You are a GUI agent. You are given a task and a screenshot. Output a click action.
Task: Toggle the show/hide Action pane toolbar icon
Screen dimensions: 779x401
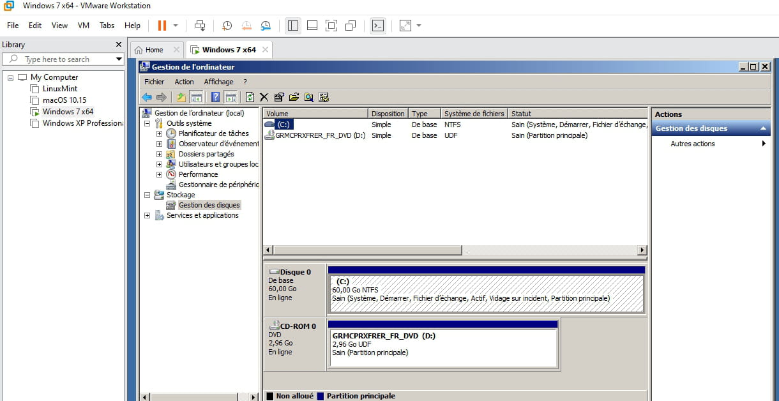pyautogui.click(x=231, y=97)
